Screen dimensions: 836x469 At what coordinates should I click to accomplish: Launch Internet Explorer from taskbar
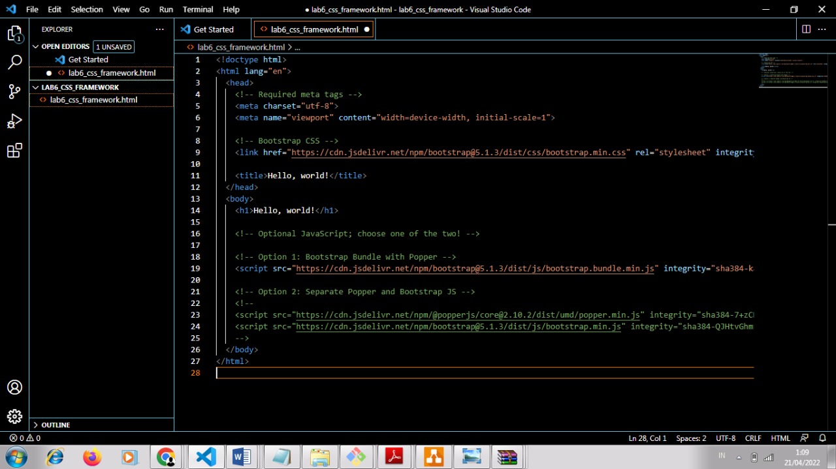point(55,457)
